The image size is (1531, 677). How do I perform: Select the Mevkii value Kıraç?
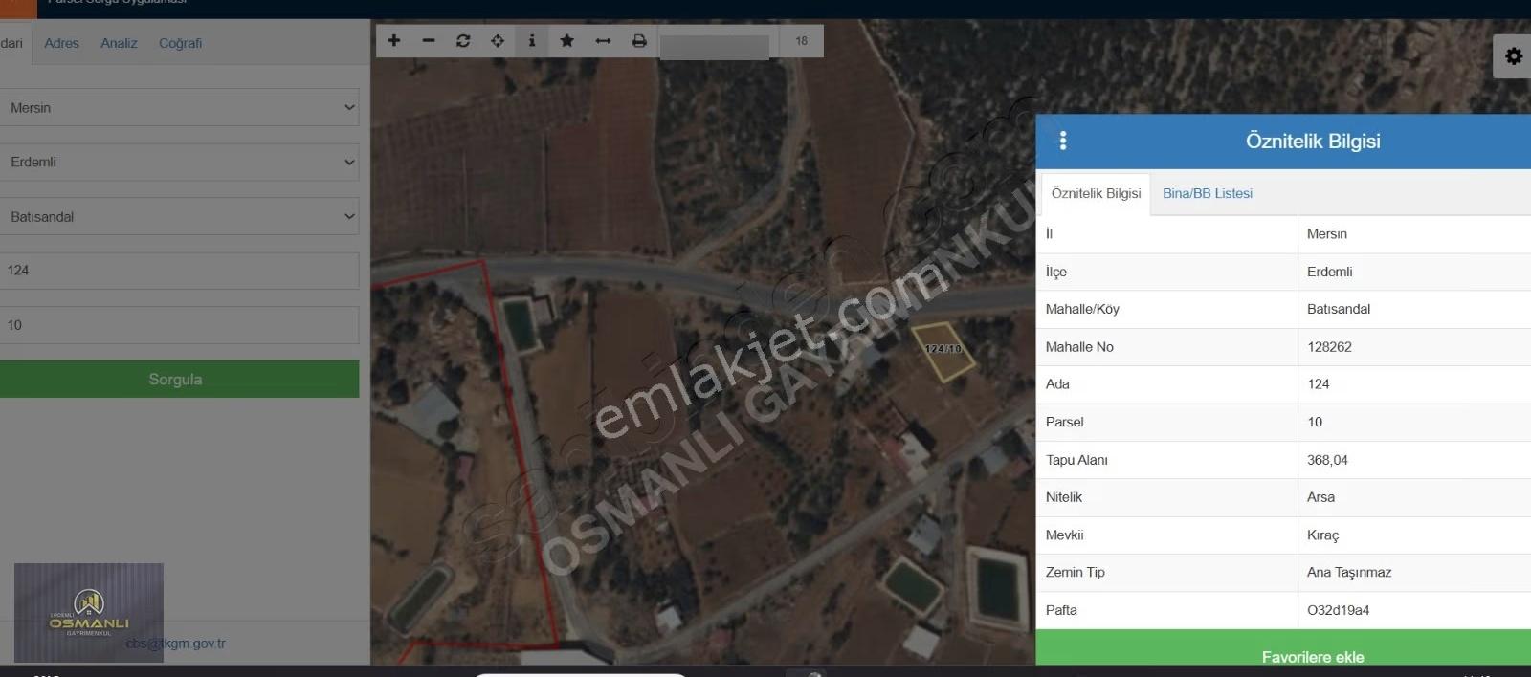pos(1322,535)
